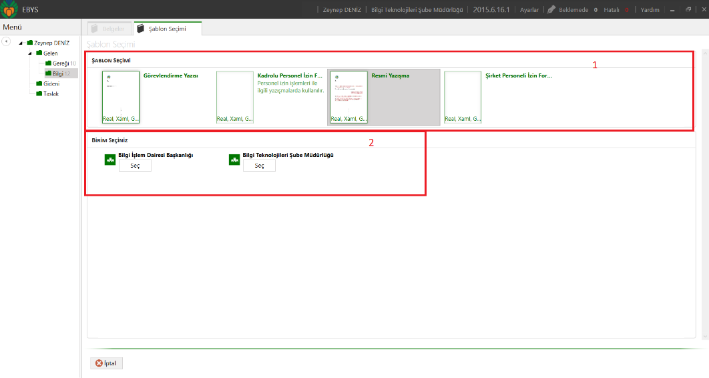Click the Şirket Personeli İzin For... title
The height and width of the screenshot is (378, 709).
[519, 75]
